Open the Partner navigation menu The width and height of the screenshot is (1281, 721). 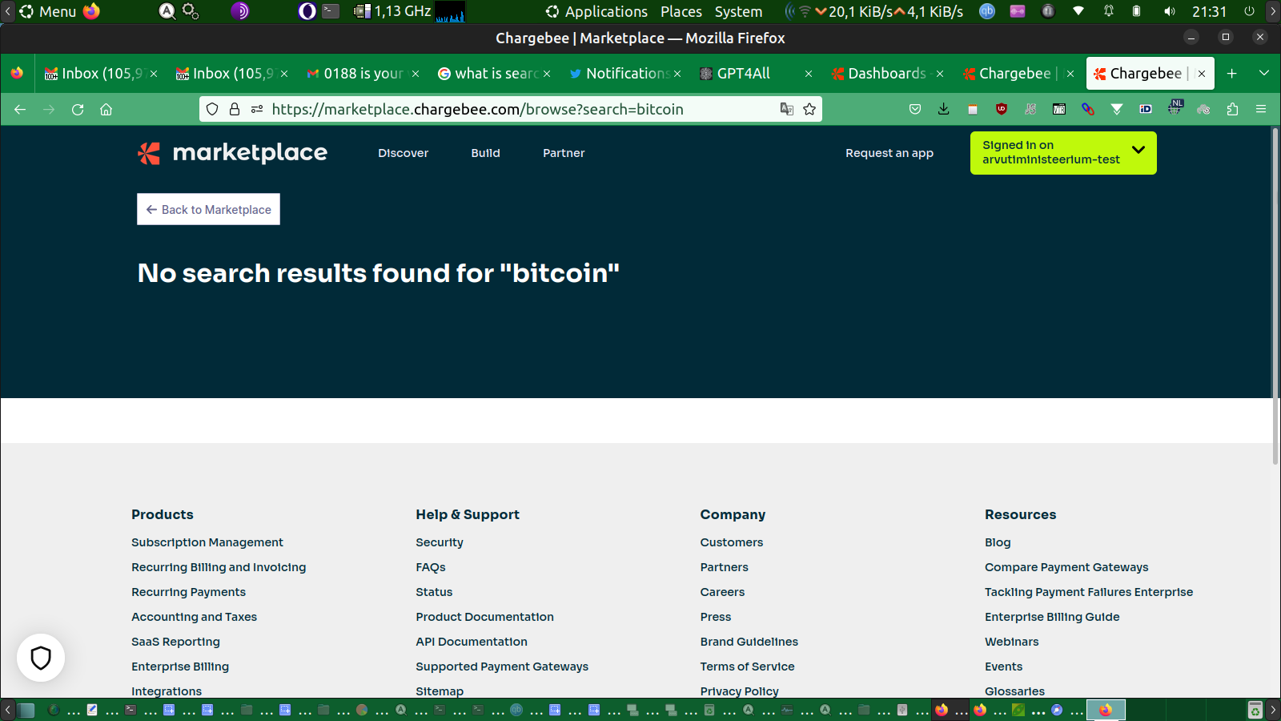[x=564, y=153]
